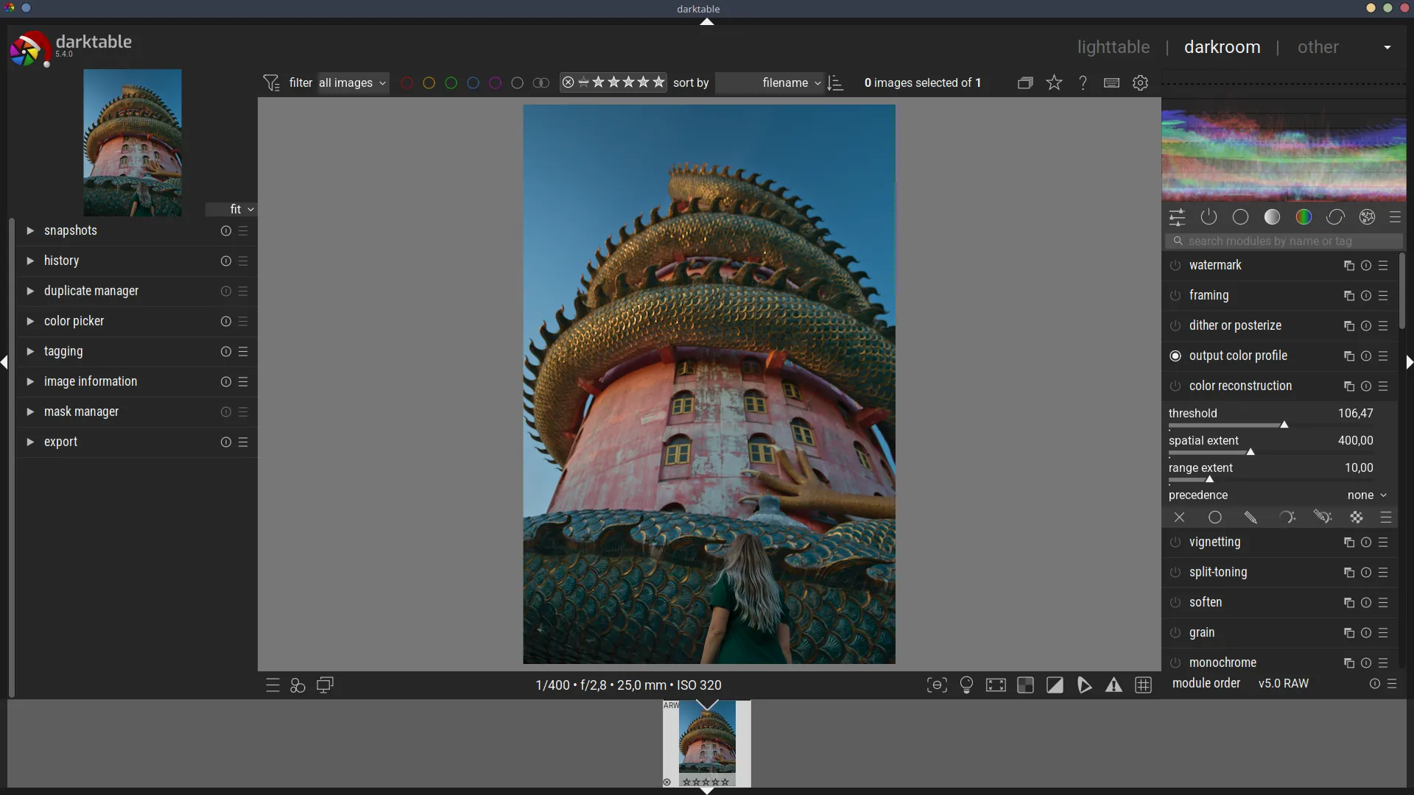Open the global preferences gear button
This screenshot has height=795, width=1414.
click(x=1141, y=82)
